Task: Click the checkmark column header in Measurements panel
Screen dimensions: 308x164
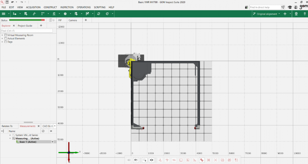Action: point(43,131)
